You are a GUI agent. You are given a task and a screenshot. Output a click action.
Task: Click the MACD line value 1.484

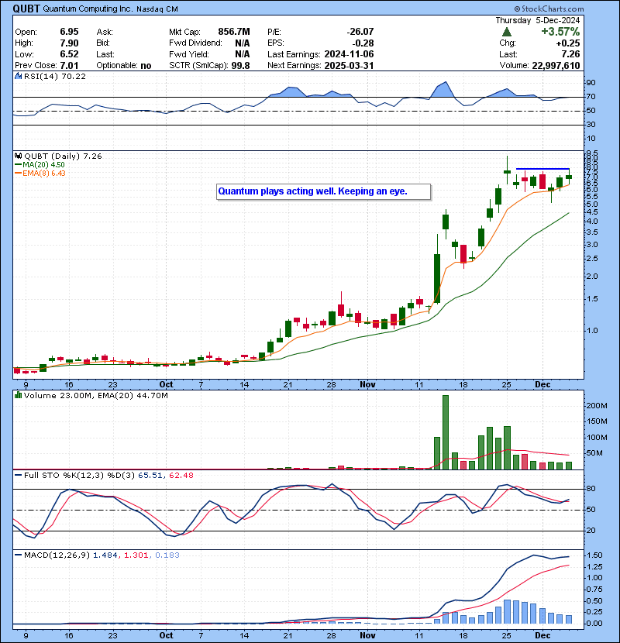click(105, 555)
